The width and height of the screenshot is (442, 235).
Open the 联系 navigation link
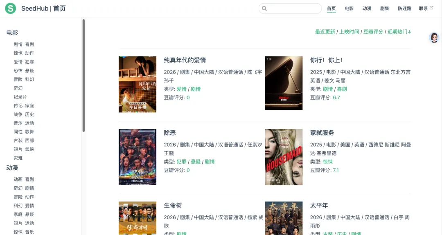click(424, 9)
